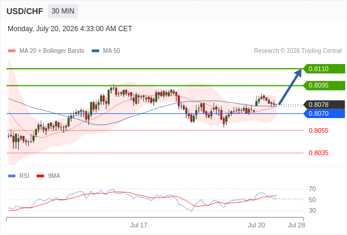Click the Jul 20 date marker on axis
Image resolution: width=347 pixels, height=235 pixels.
(256, 225)
